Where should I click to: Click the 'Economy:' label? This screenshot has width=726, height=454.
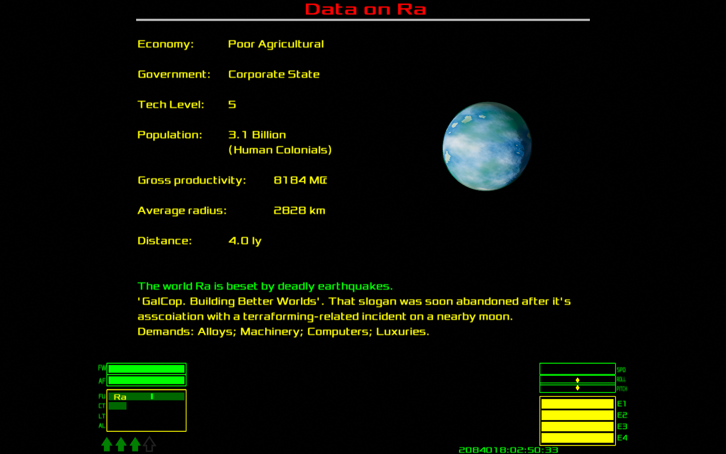coord(165,44)
